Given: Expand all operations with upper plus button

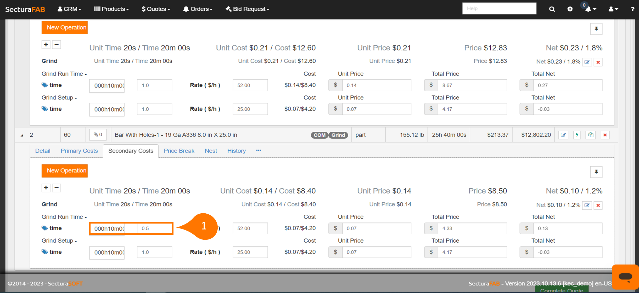Looking at the screenshot, I should click(46, 45).
